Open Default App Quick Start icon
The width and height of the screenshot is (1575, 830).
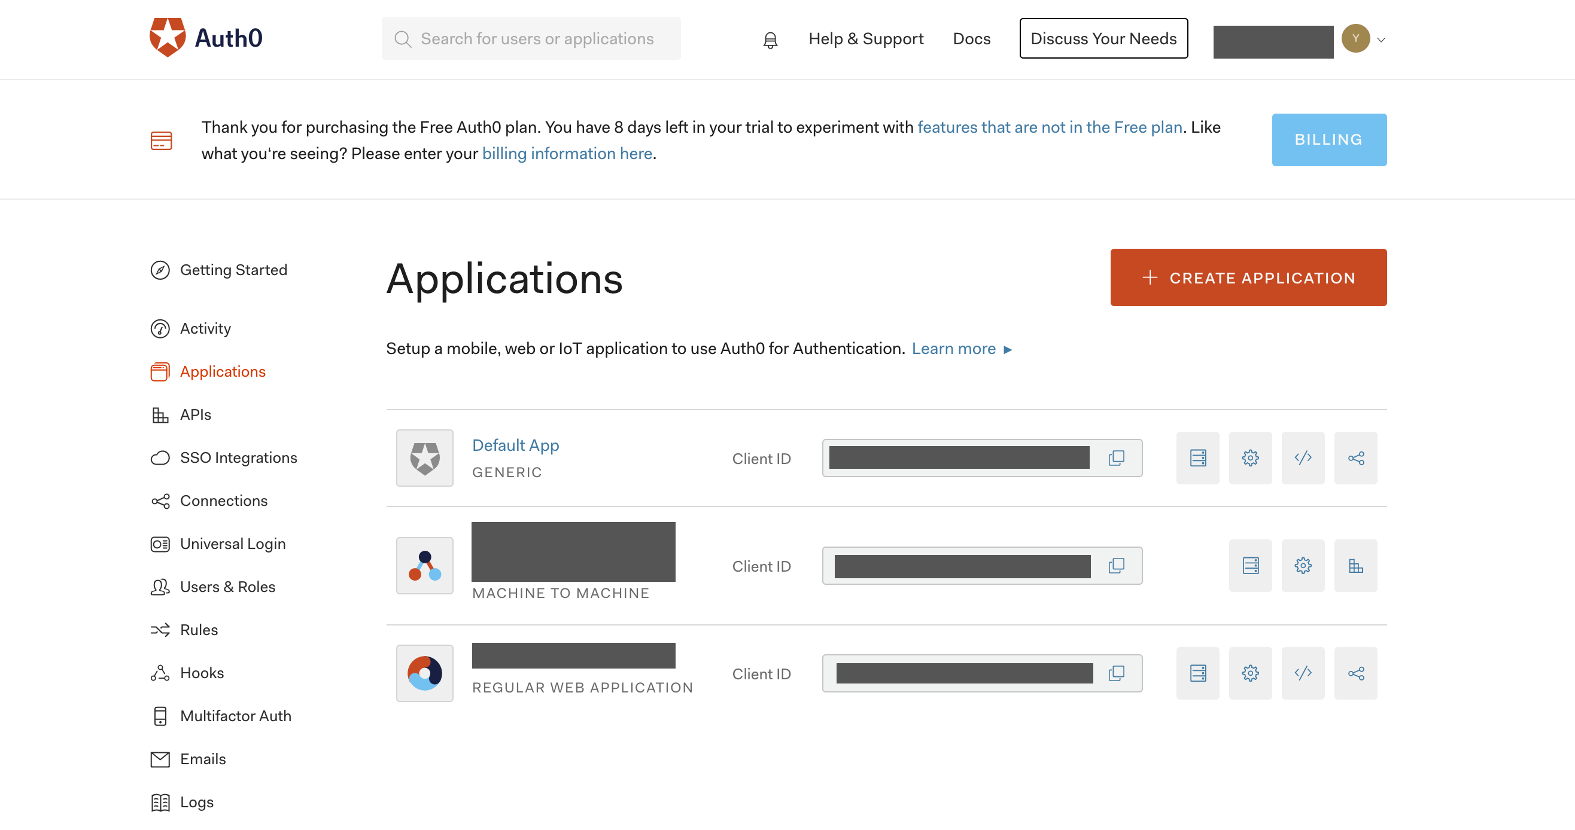point(1197,458)
